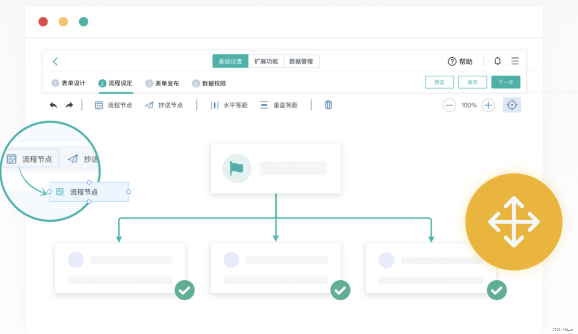Go to step 表单发布
Image resolution: width=578 pixels, height=334 pixels.
[x=162, y=83]
